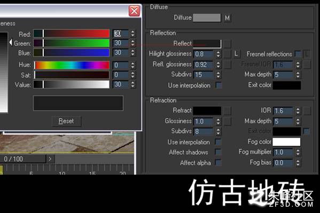The width and height of the screenshot is (320, 213).
Task: Click the map slot button next to Refract
Action: (228, 111)
